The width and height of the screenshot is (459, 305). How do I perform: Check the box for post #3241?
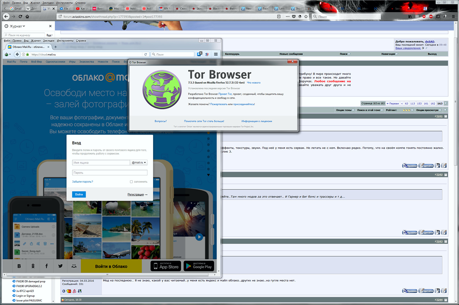pos(446,116)
